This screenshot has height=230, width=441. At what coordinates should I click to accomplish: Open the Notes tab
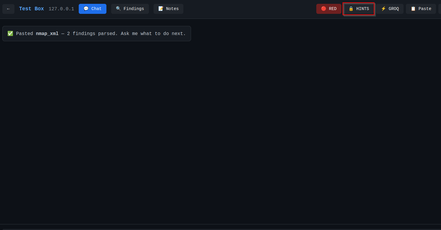tap(168, 9)
